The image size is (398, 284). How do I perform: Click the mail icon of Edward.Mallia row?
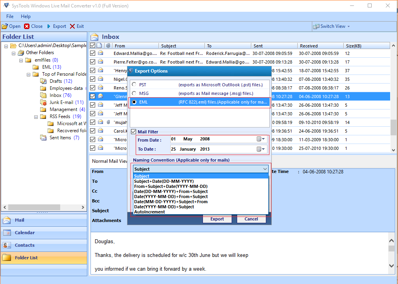(x=101, y=53)
